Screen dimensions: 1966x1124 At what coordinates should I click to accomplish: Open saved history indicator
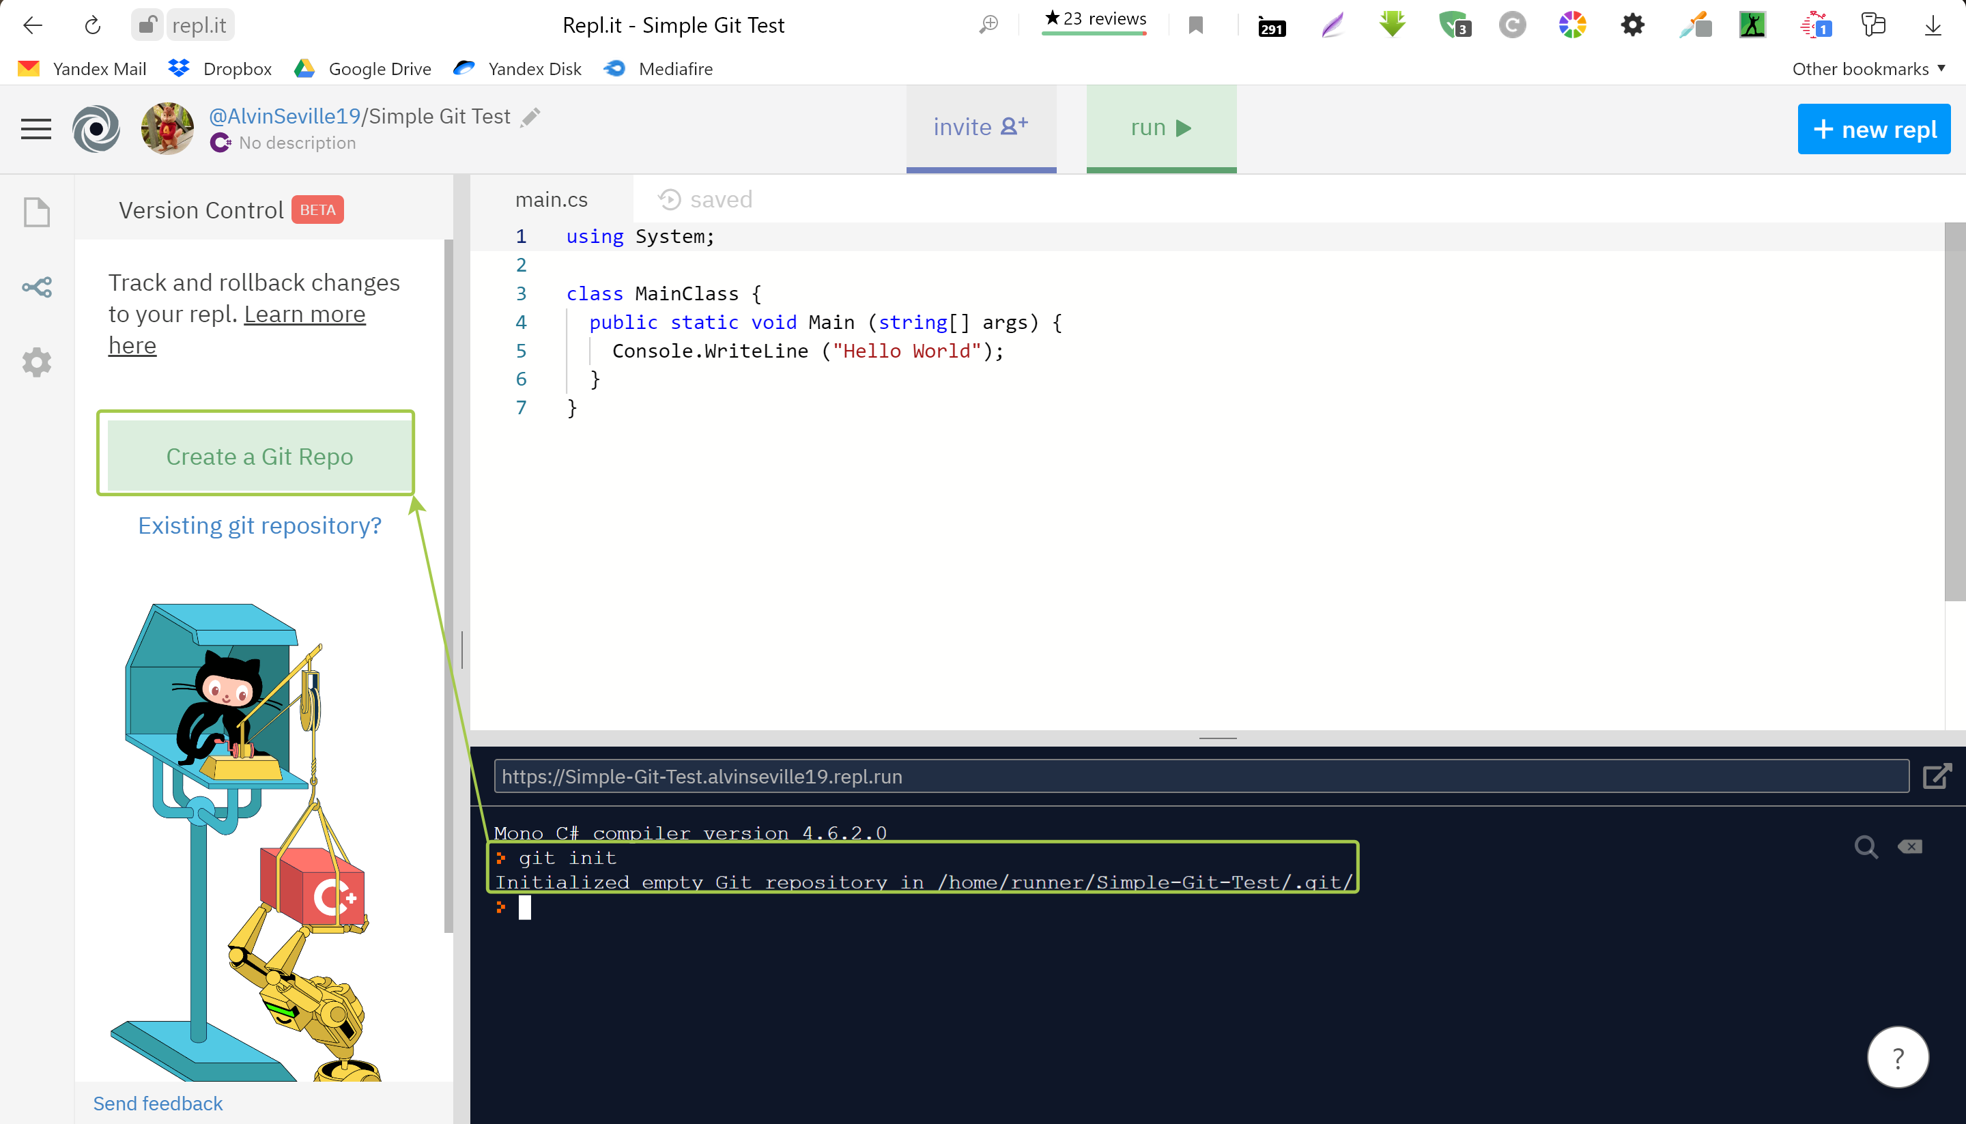click(705, 199)
